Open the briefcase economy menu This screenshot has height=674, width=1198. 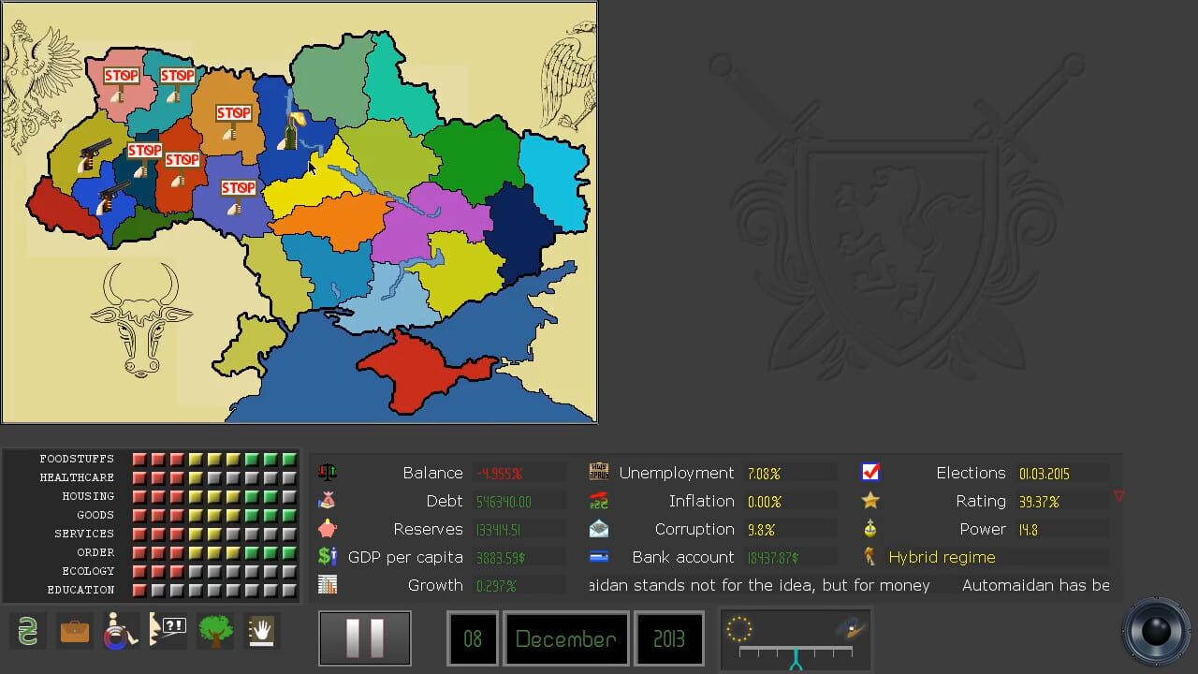pos(75,631)
